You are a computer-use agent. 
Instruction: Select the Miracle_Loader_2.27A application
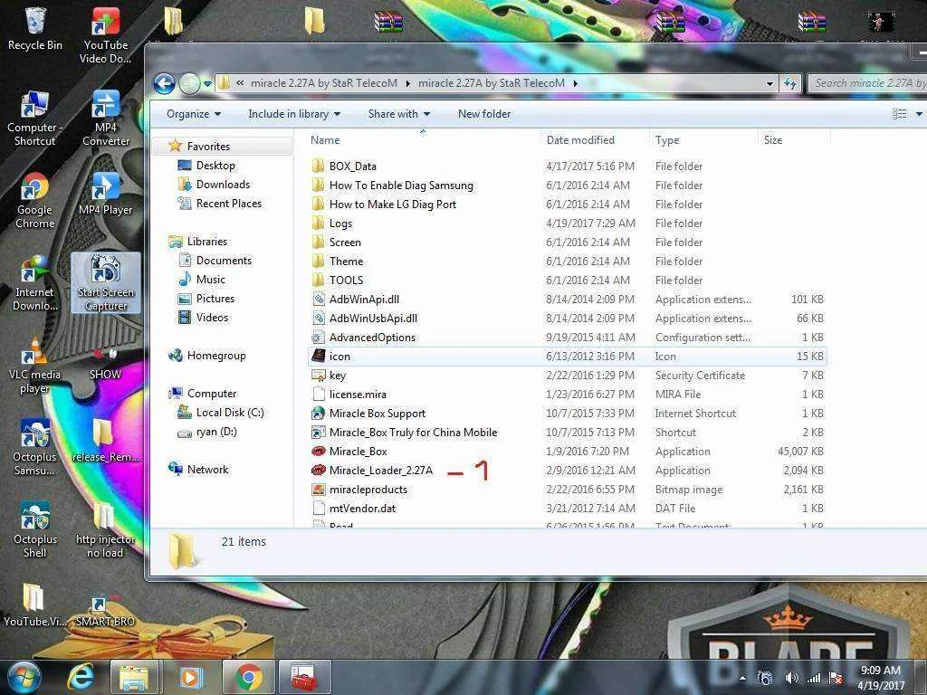click(381, 471)
